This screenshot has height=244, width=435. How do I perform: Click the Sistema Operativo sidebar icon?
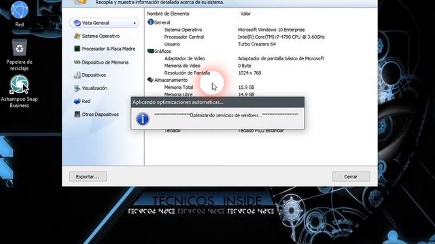(77, 36)
